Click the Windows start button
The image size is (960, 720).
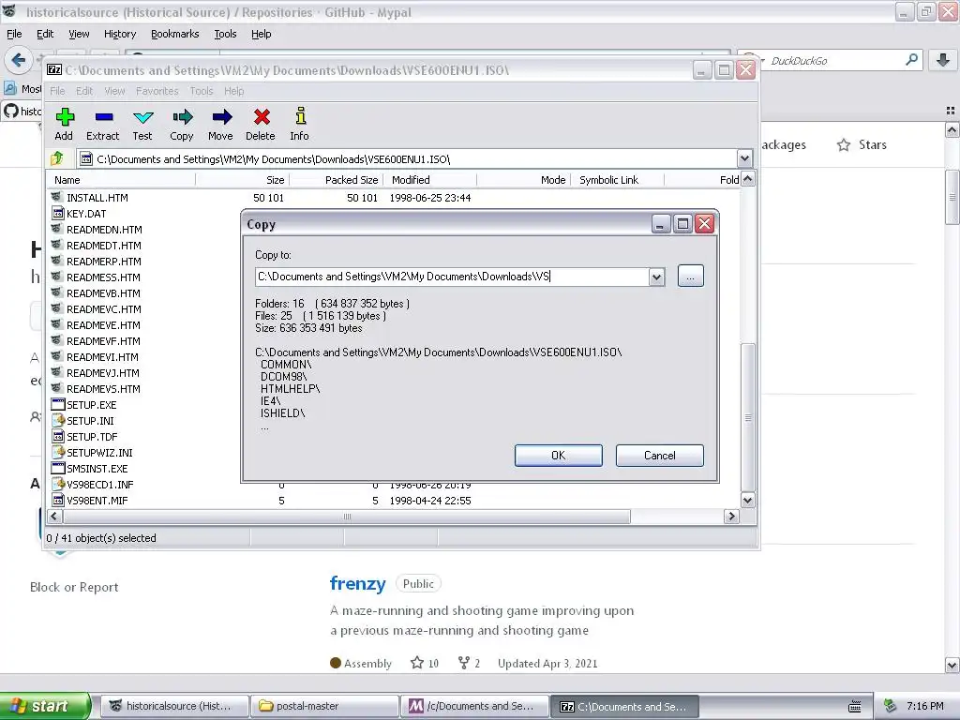click(45, 706)
